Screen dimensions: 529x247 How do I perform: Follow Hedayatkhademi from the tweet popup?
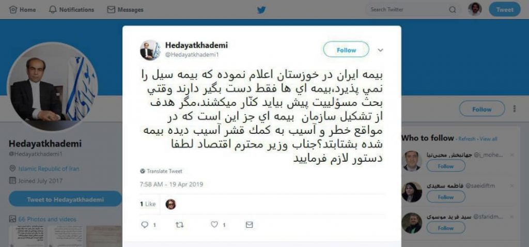[x=346, y=50]
